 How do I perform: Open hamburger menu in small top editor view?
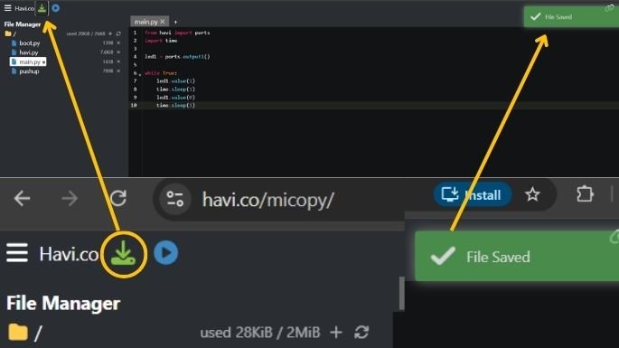pos(7,7)
